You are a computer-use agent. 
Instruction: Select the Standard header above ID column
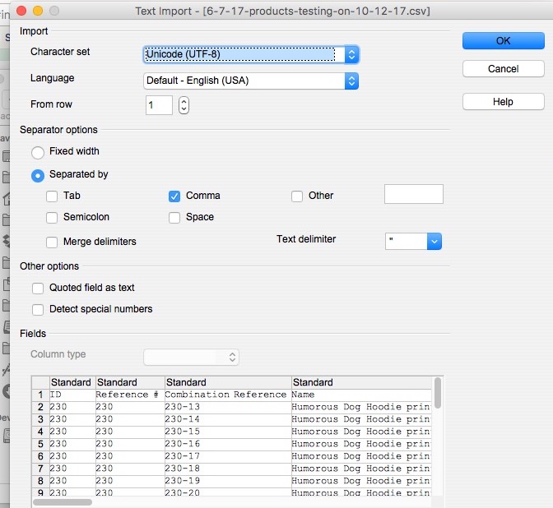[72, 382]
